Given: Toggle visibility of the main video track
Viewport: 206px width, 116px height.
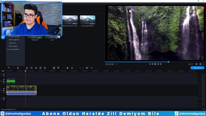Looking at the screenshot, I should coord(4,89).
